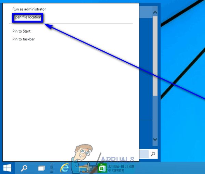Click the scroll up arrow
The image size is (205, 174).
(x=155, y=12)
